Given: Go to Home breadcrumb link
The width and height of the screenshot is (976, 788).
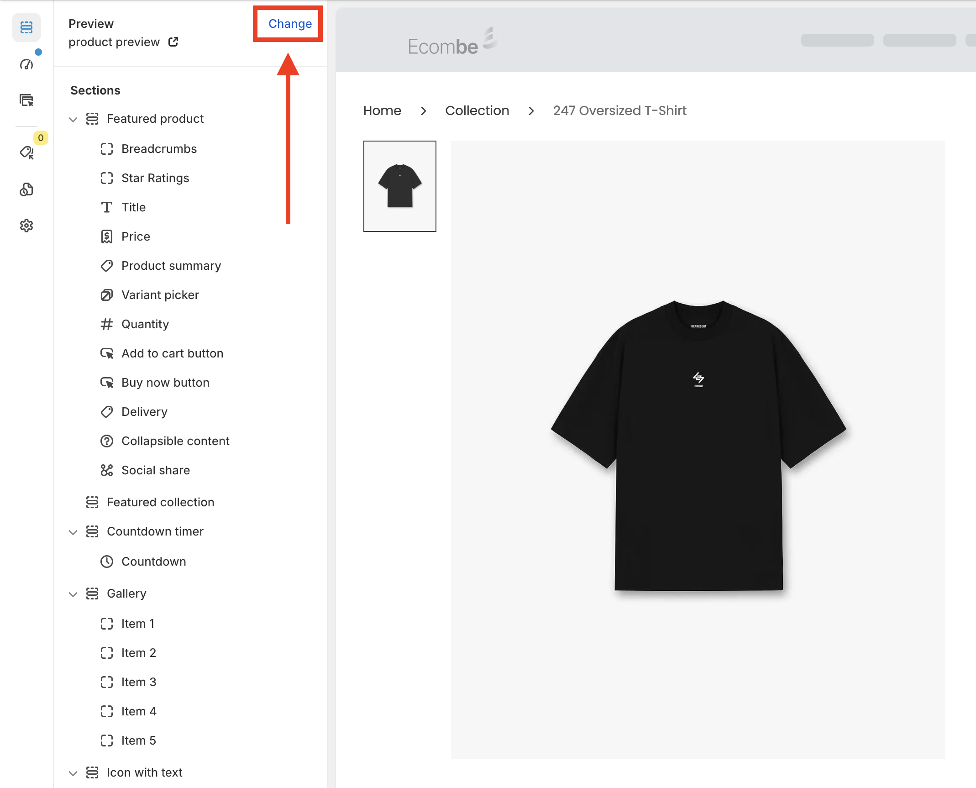Looking at the screenshot, I should [382, 110].
